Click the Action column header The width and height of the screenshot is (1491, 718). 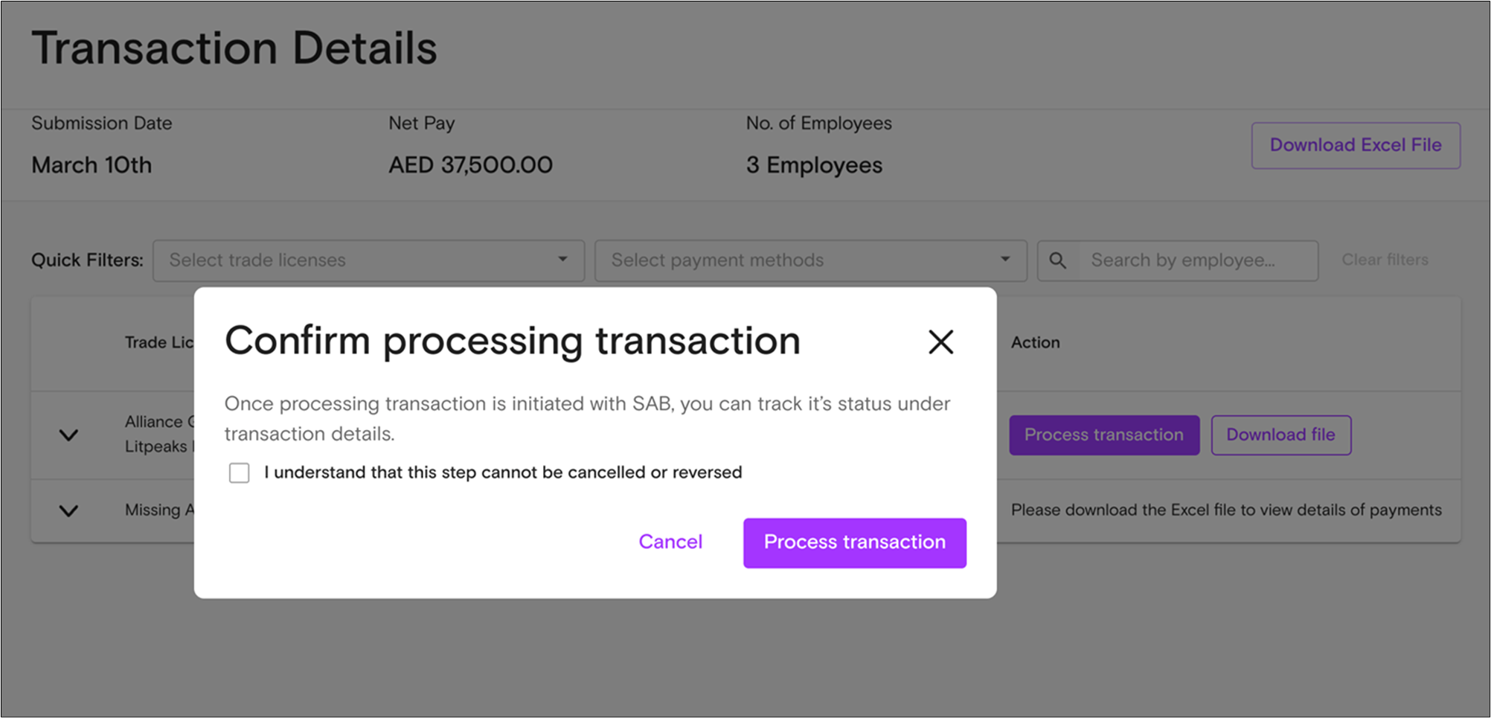(1036, 342)
